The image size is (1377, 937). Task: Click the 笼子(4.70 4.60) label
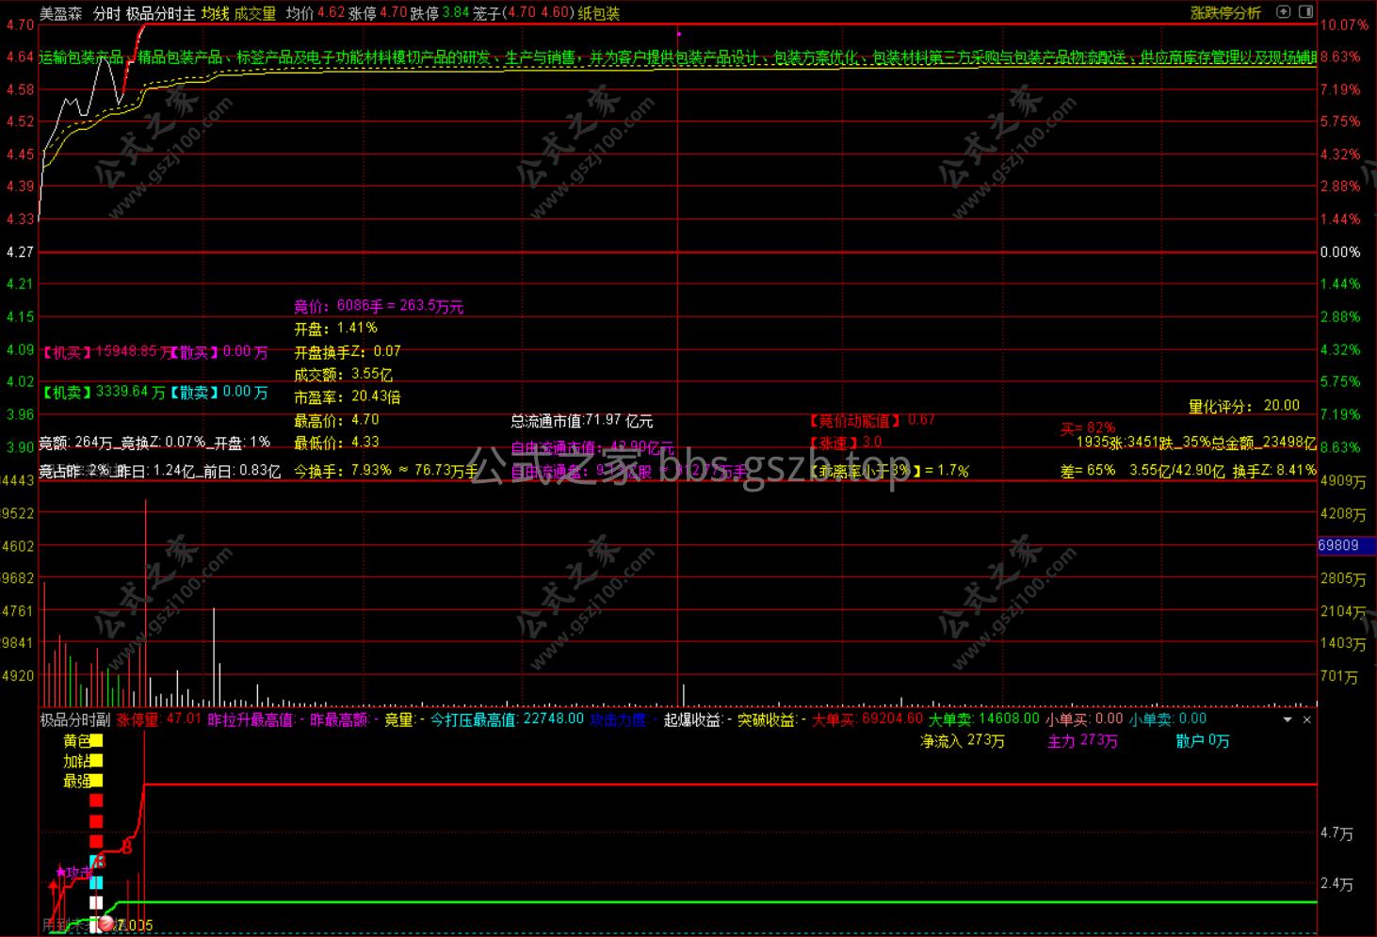(x=523, y=13)
